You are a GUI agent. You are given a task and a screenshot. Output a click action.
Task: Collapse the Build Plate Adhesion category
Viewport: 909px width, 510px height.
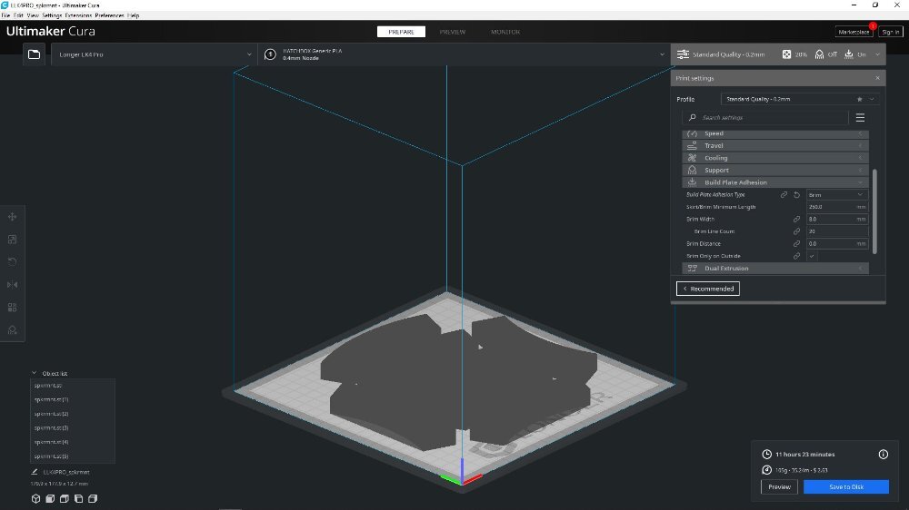(x=775, y=182)
